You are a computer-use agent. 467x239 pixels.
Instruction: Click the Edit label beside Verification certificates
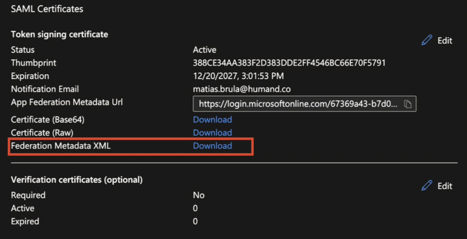coord(445,186)
